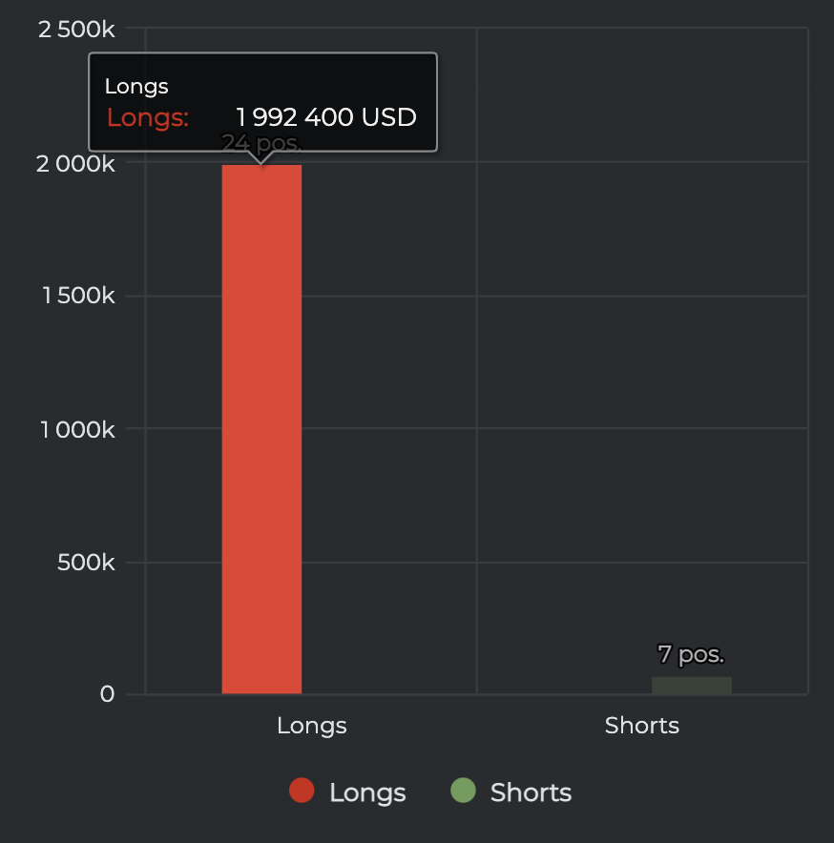Toggle the Shorts series via legend text
The width and height of the screenshot is (834, 843).
[531, 792]
